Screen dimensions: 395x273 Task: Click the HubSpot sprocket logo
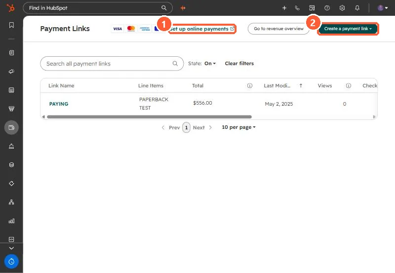(x=10, y=8)
